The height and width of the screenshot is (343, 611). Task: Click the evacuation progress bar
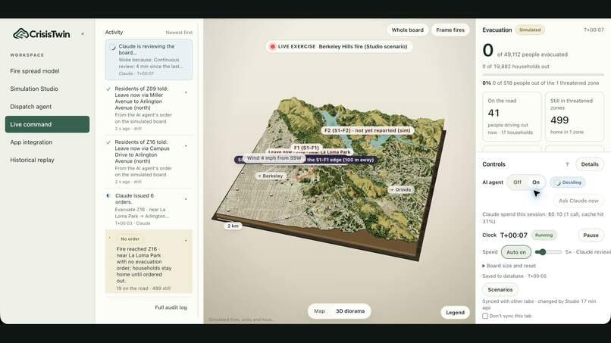pos(544,75)
